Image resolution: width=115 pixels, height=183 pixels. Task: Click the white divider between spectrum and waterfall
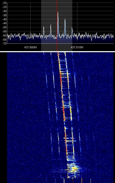pyautogui.click(x=58, y=52)
